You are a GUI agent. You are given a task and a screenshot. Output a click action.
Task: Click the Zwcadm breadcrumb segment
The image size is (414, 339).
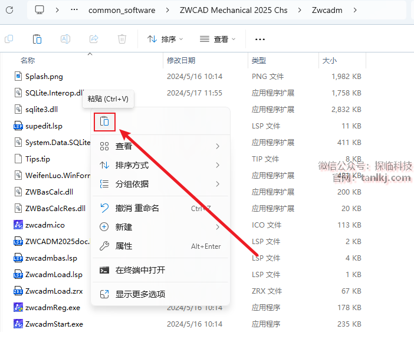(327, 10)
